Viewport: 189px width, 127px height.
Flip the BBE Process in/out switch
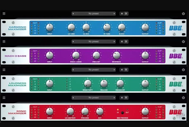[122, 113]
